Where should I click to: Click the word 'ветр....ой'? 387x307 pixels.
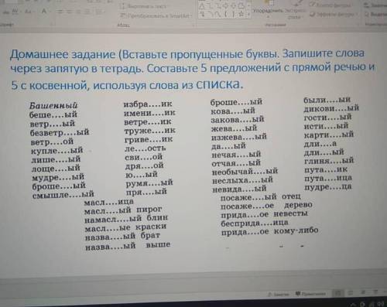[x=52, y=142]
